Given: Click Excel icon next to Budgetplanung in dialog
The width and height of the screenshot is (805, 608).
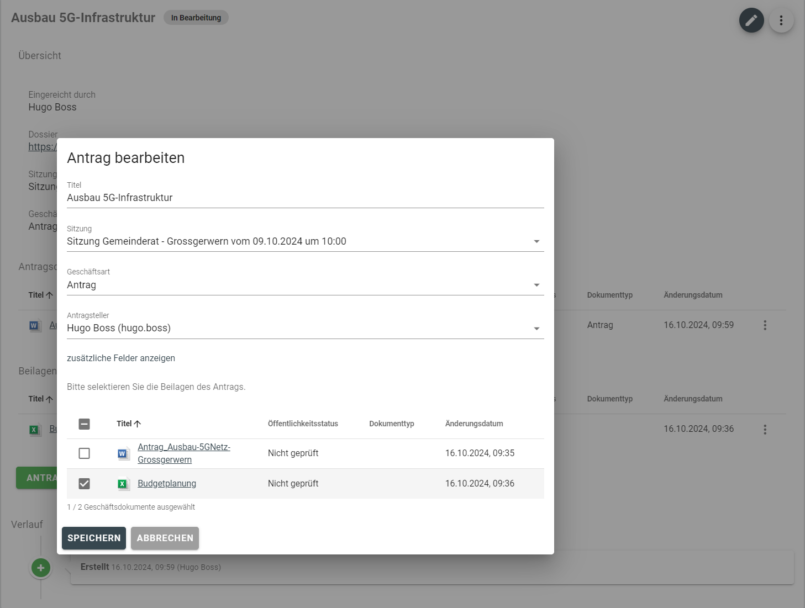Looking at the screenshot, I should point(123,484).
